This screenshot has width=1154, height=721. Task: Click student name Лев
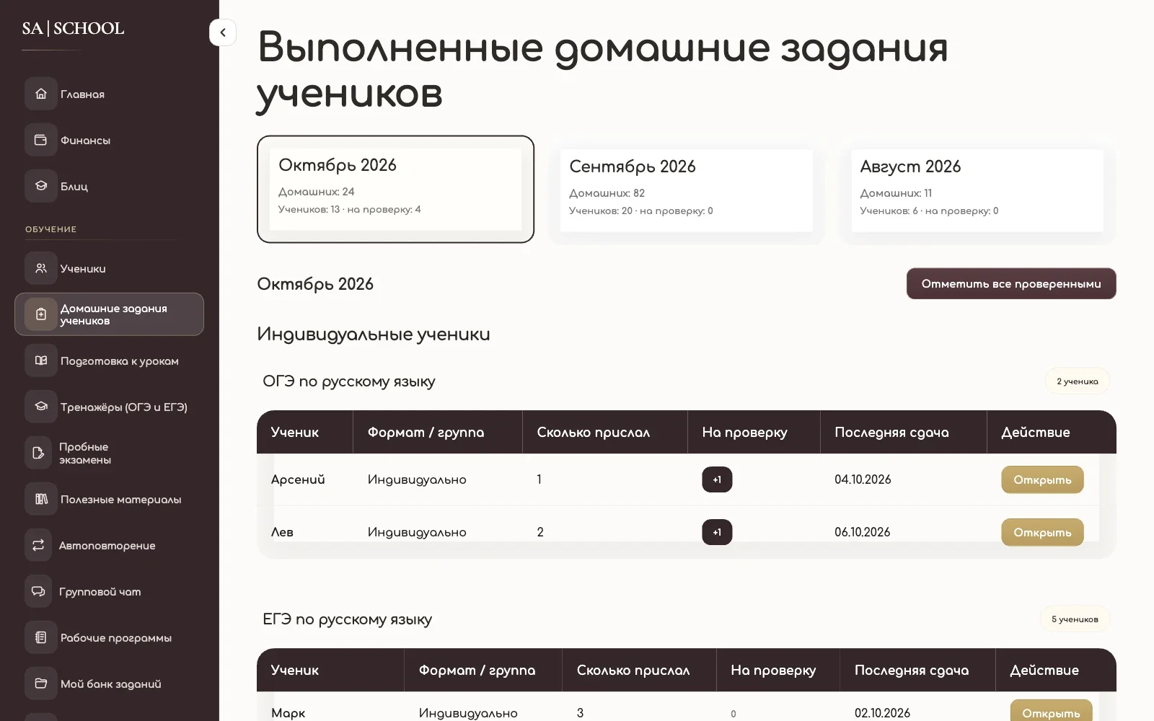pyautogui.click(x=282, y=532)
